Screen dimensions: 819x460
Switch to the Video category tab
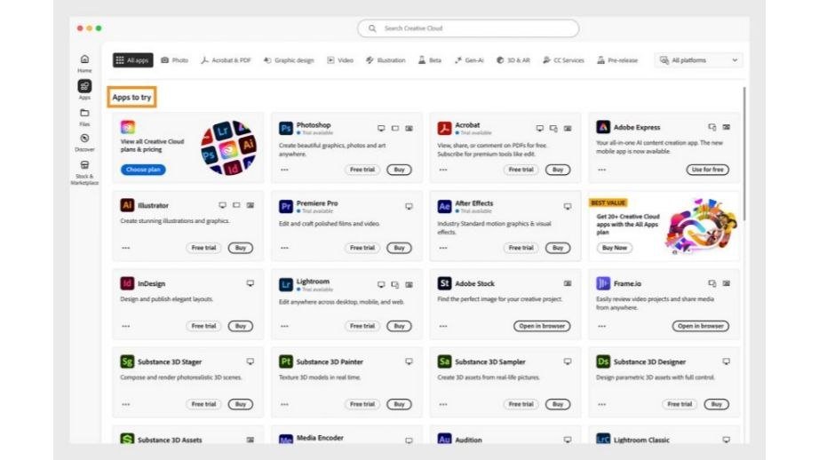tap(340, 60)
